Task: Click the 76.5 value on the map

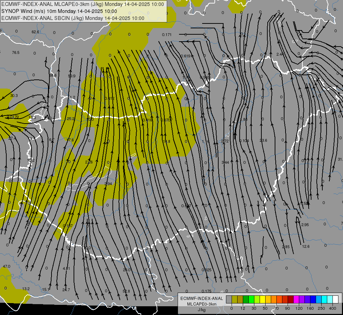Action: pyautogui.click(x=16, y=53)
